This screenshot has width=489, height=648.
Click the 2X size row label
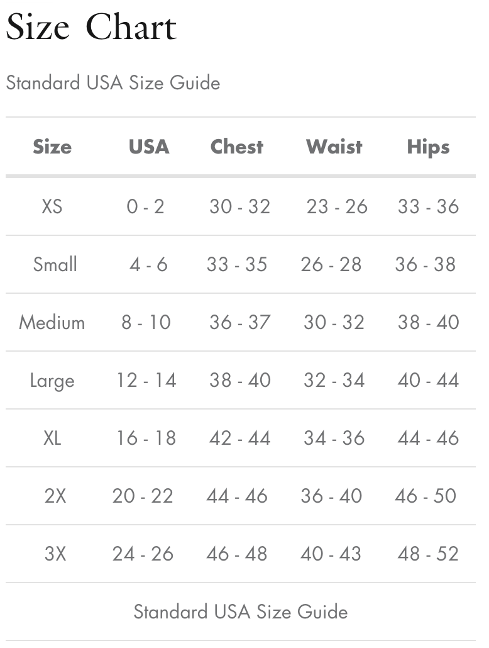pos(55,496)
